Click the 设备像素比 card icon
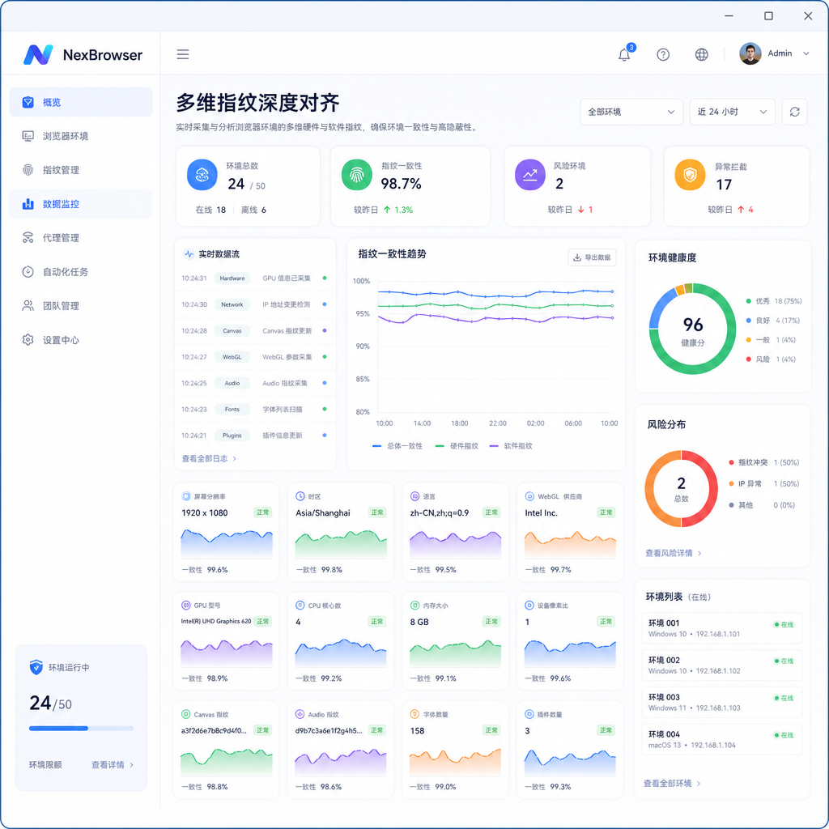This screenshot has height=829, width=829. pos(529,606)
